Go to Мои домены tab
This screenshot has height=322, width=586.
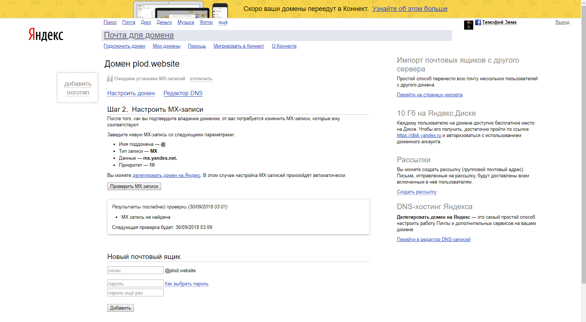[x=167, y=46]
